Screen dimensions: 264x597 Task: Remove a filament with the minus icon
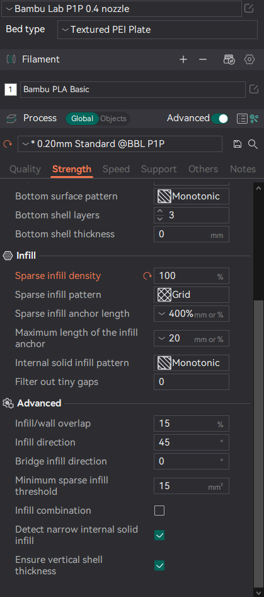203,59
